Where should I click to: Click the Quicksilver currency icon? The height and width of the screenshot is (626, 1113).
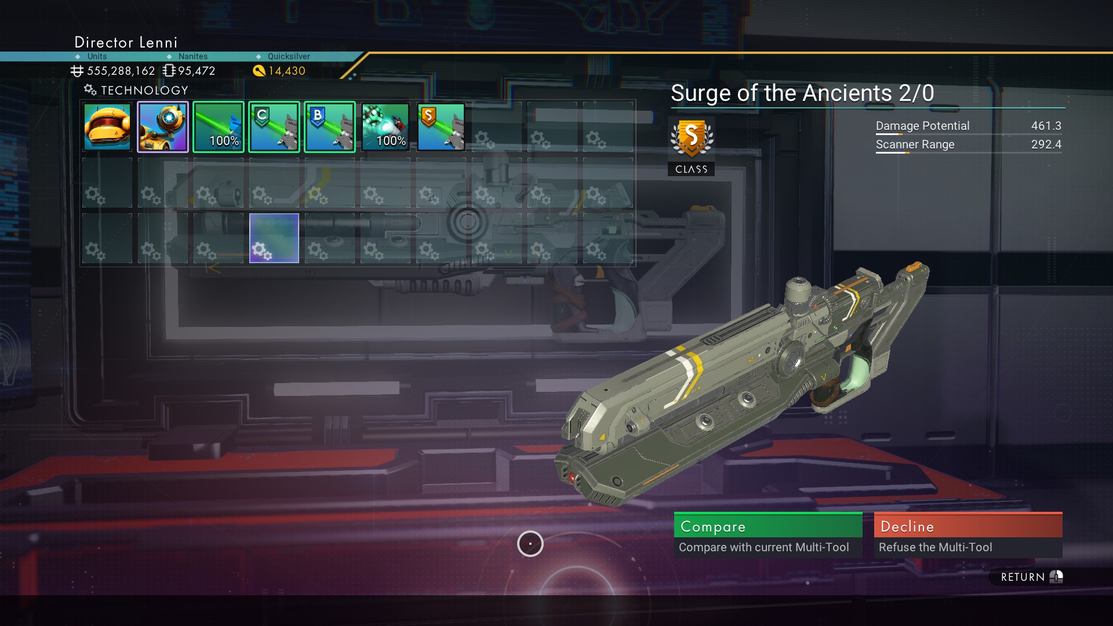(x=259, y=71)
